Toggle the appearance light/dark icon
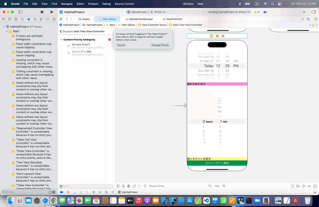This screenshot has height=207, width=319. [129, 186]
